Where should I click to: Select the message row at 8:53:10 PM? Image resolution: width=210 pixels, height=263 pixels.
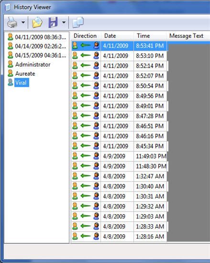[120, 56]
